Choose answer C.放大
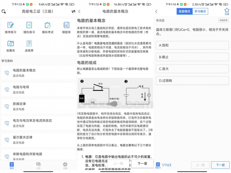The height and width of the screenshot is (173, 231). 192,69
